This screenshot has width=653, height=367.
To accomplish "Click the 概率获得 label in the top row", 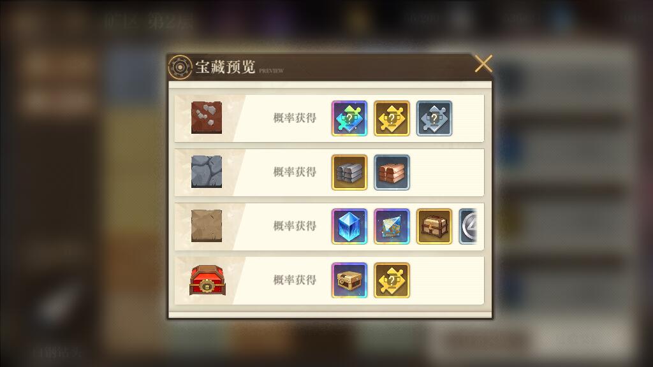I will 295,118.
